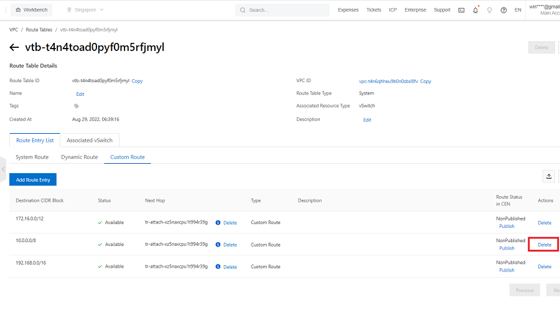Screen dimensions: 560x315
Task: Open the Workbench menu
Action: pyautogui.click(x=31, y=10)
